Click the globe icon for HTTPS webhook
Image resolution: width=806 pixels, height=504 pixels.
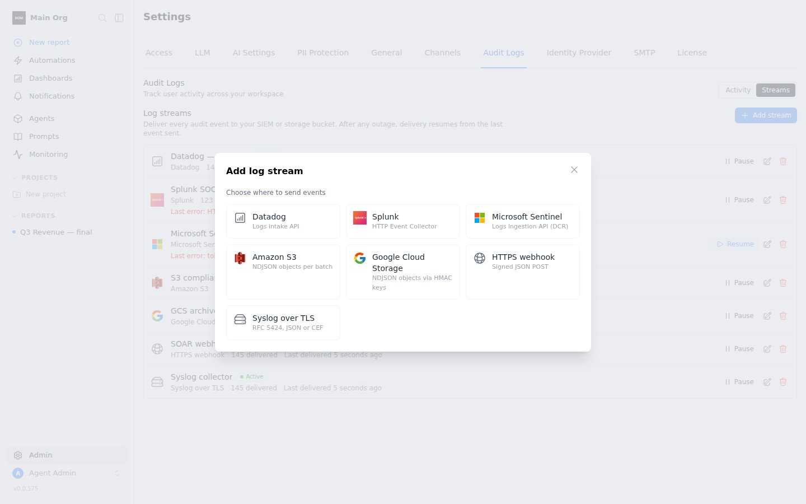(x=480, y=258)
